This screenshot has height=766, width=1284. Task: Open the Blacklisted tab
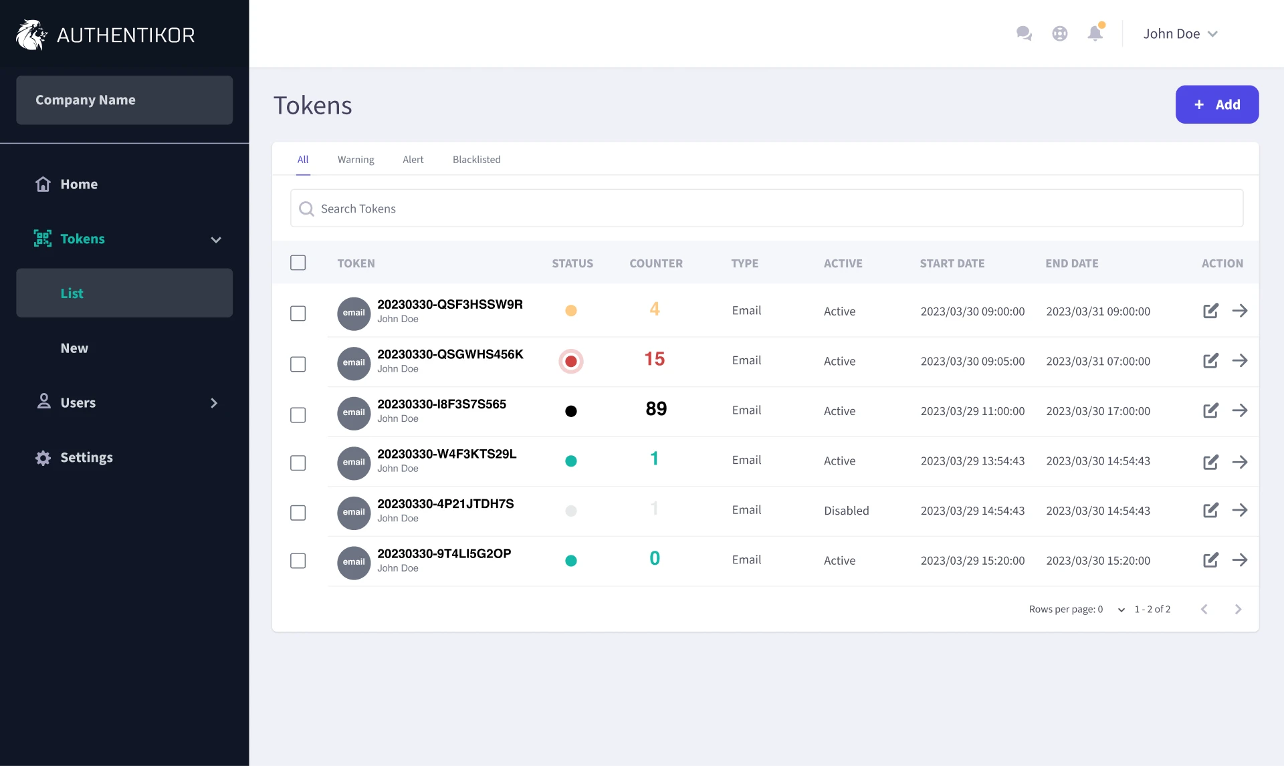coord(476,159)
